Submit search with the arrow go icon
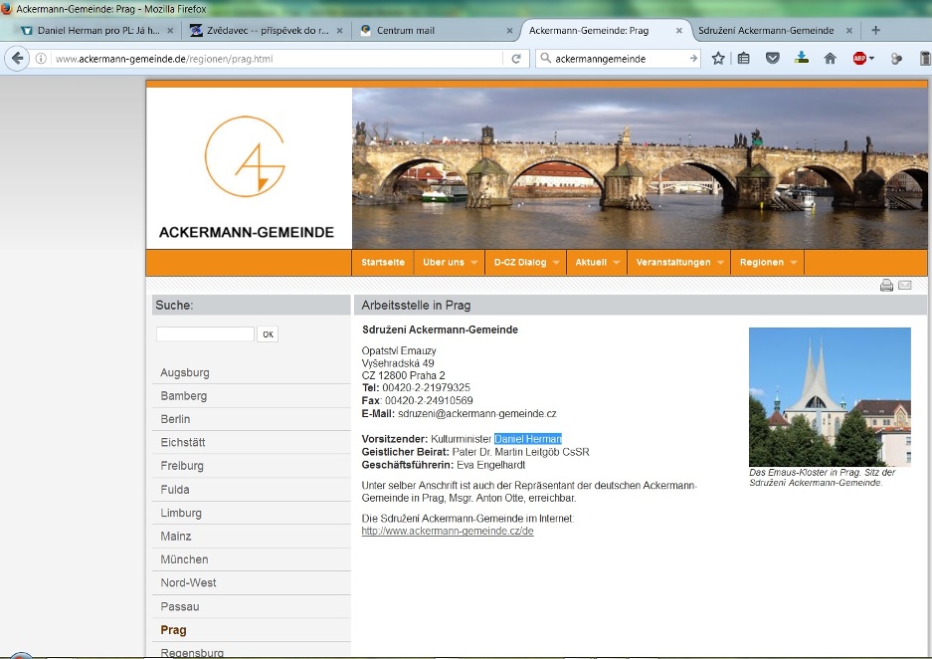 (x=693, y=59)
